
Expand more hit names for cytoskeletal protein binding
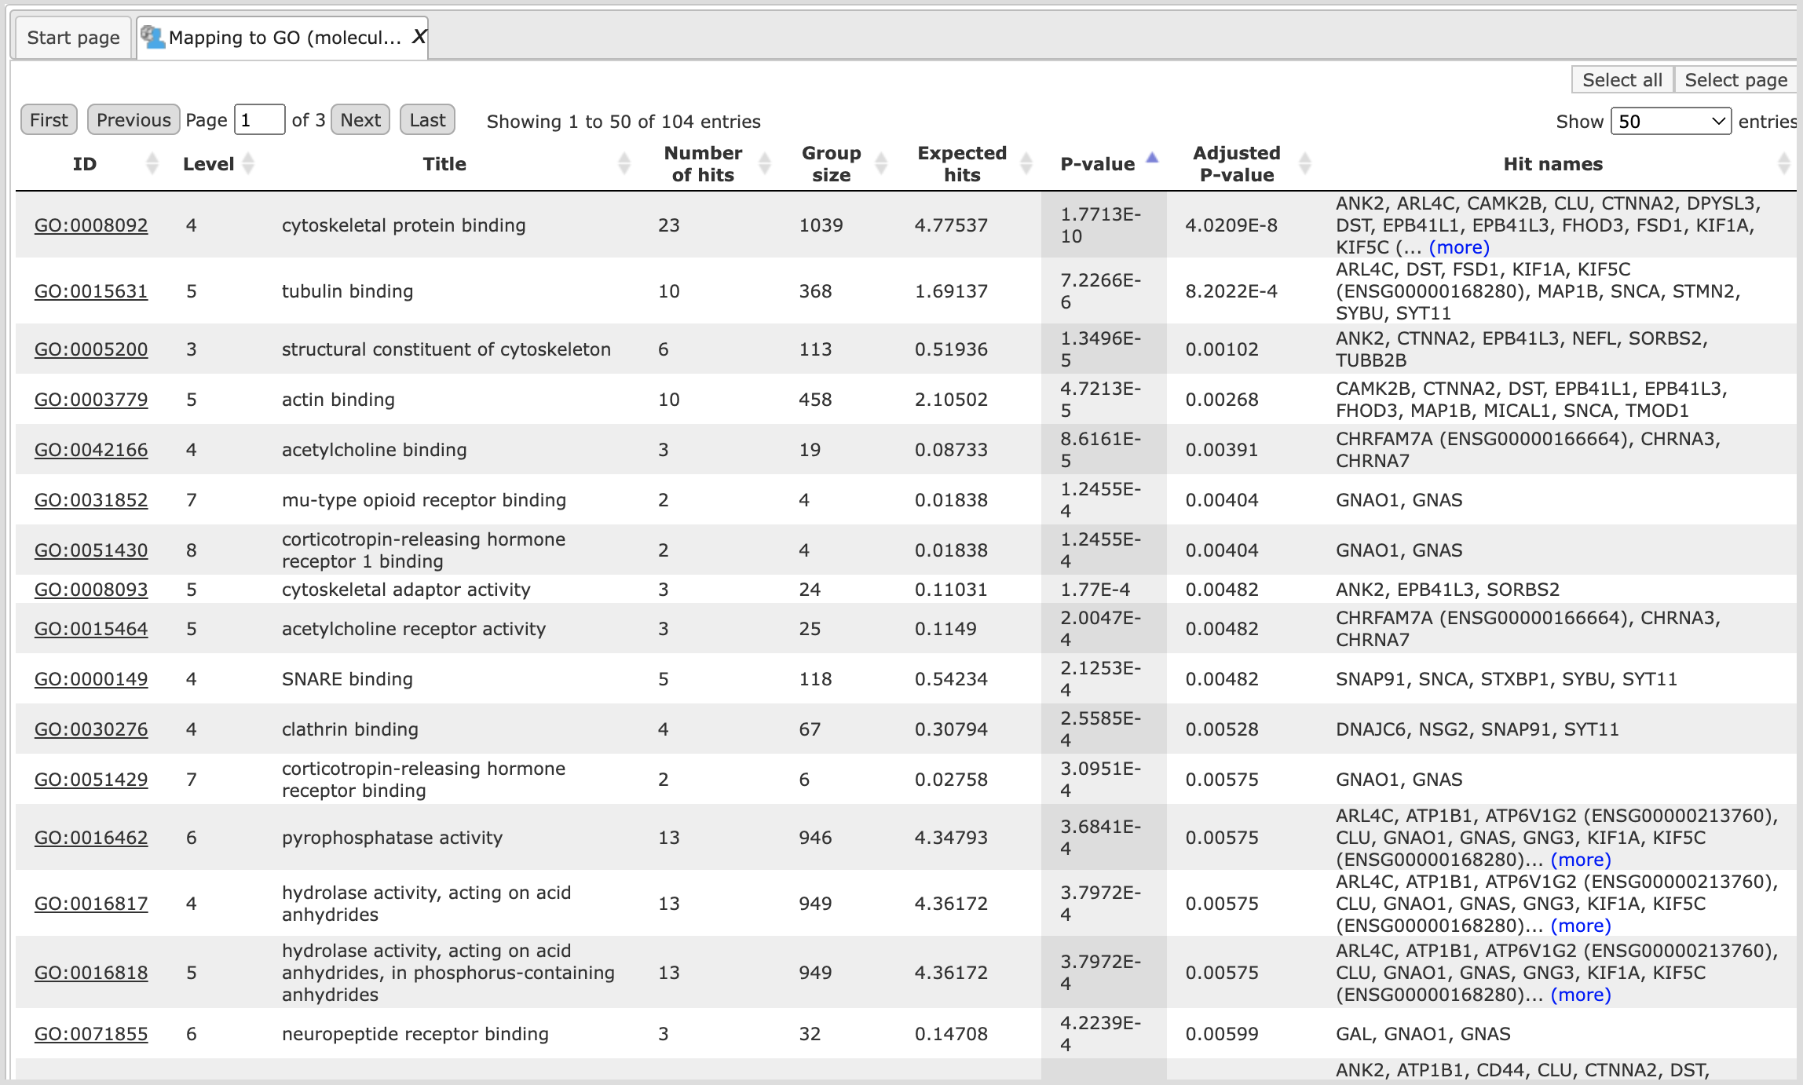pyautogui.click(x=1459, y=247)
